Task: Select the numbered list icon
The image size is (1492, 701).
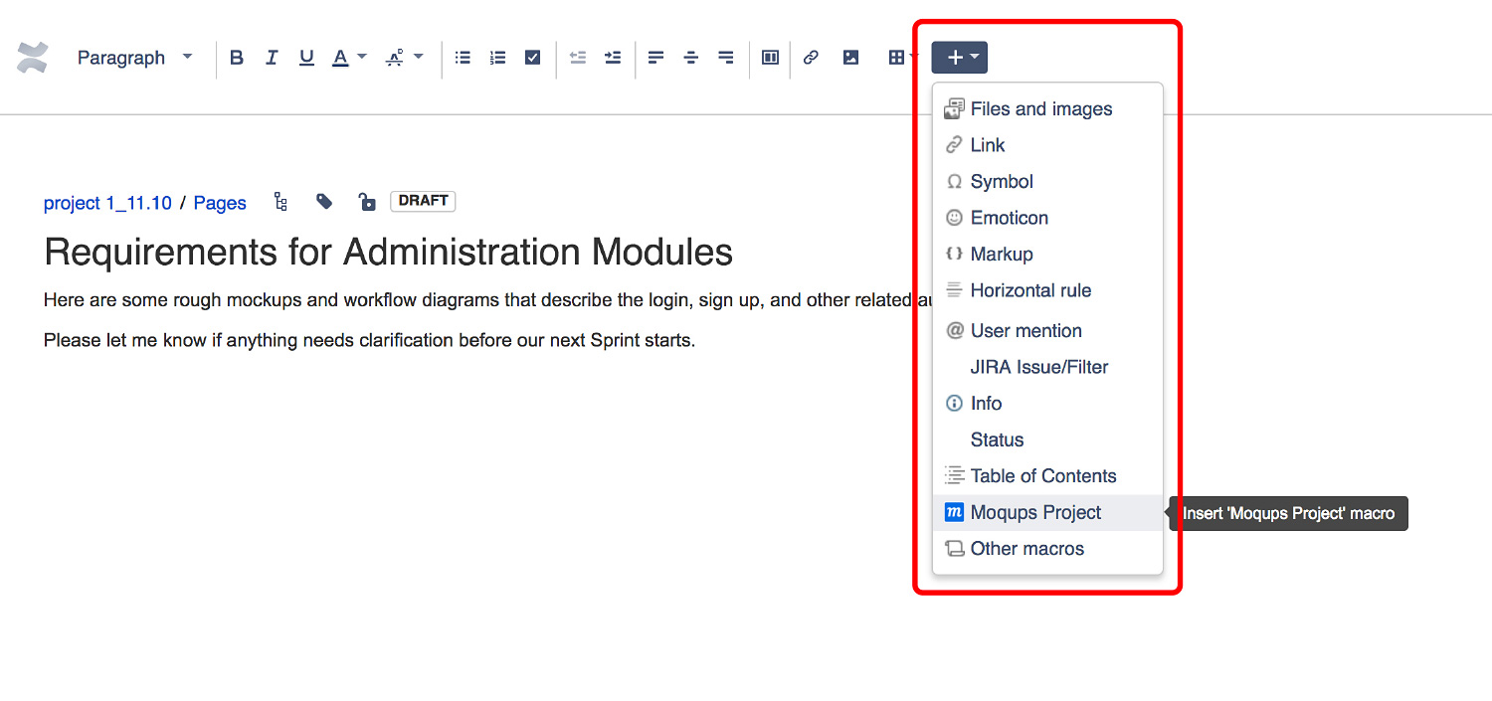Action: tap(497, 58)
